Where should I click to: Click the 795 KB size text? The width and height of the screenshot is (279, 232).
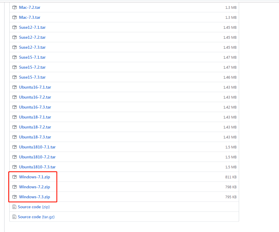pos(231,197)
